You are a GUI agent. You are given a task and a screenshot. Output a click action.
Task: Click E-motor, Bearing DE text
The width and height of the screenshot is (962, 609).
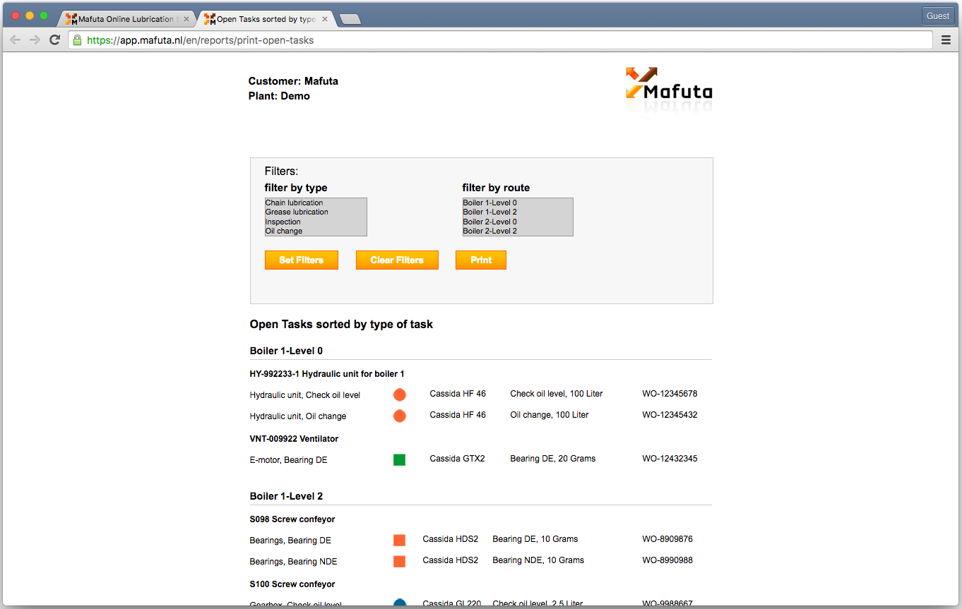[x=289, y=460]
